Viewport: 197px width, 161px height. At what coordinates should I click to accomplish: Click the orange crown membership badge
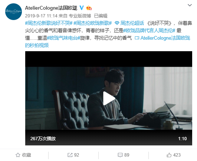89,8
